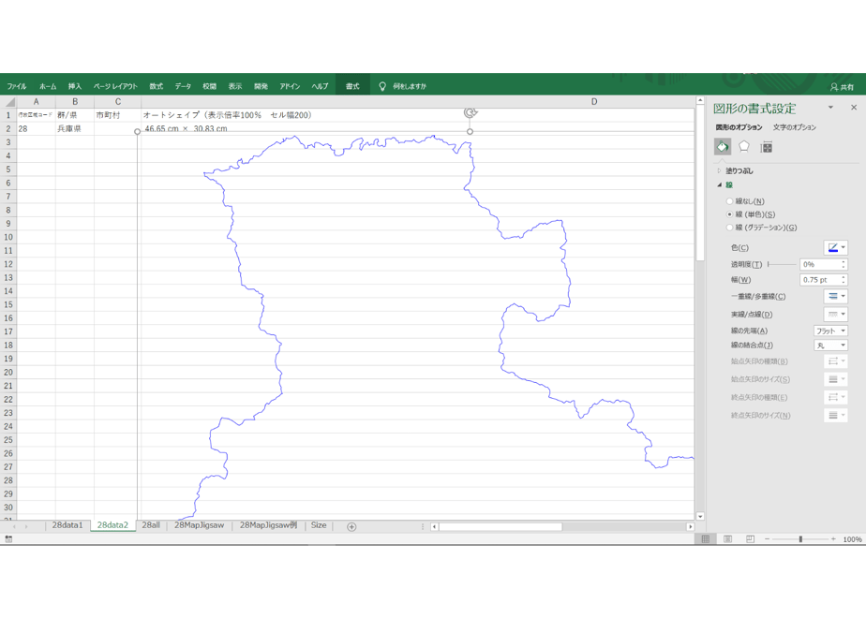Select the 線 (グラデーション)(G) radio button
Screen dimensions: 866x618
729,228
